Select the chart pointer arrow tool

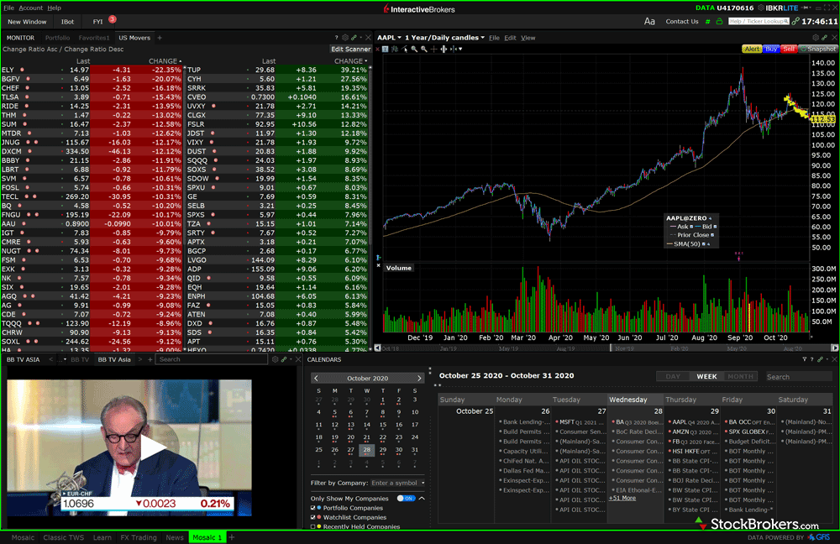405,50
